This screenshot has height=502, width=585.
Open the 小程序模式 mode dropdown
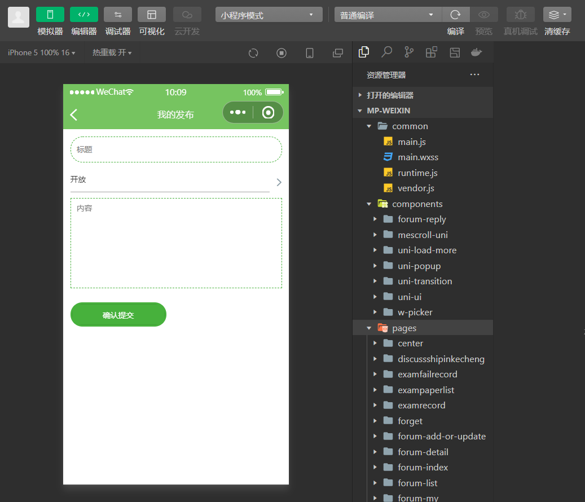269,15
